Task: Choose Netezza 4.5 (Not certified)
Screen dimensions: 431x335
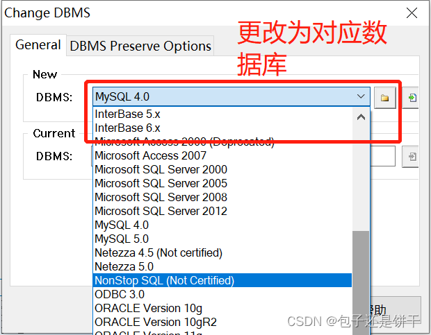Action: click(222, 253)
